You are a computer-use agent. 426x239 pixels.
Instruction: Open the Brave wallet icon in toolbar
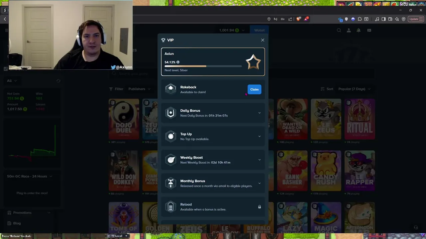point(390,19)
